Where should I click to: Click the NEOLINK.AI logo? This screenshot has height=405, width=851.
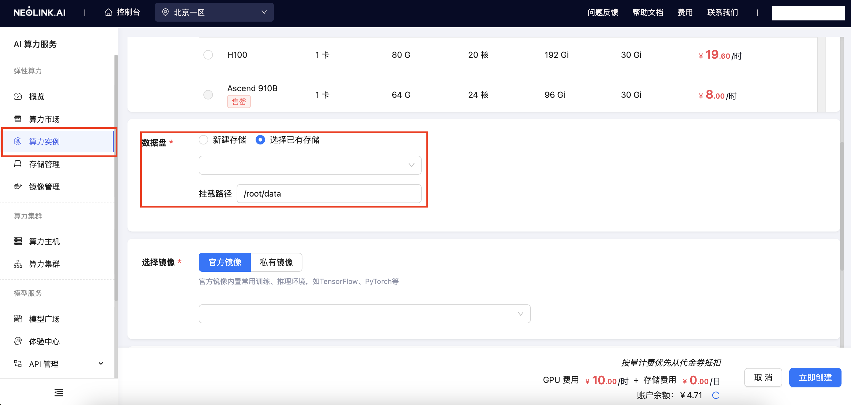coord(39,12)
